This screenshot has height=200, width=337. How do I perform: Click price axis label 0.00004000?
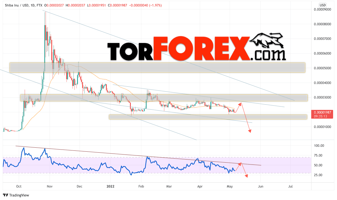coord(322,83)
